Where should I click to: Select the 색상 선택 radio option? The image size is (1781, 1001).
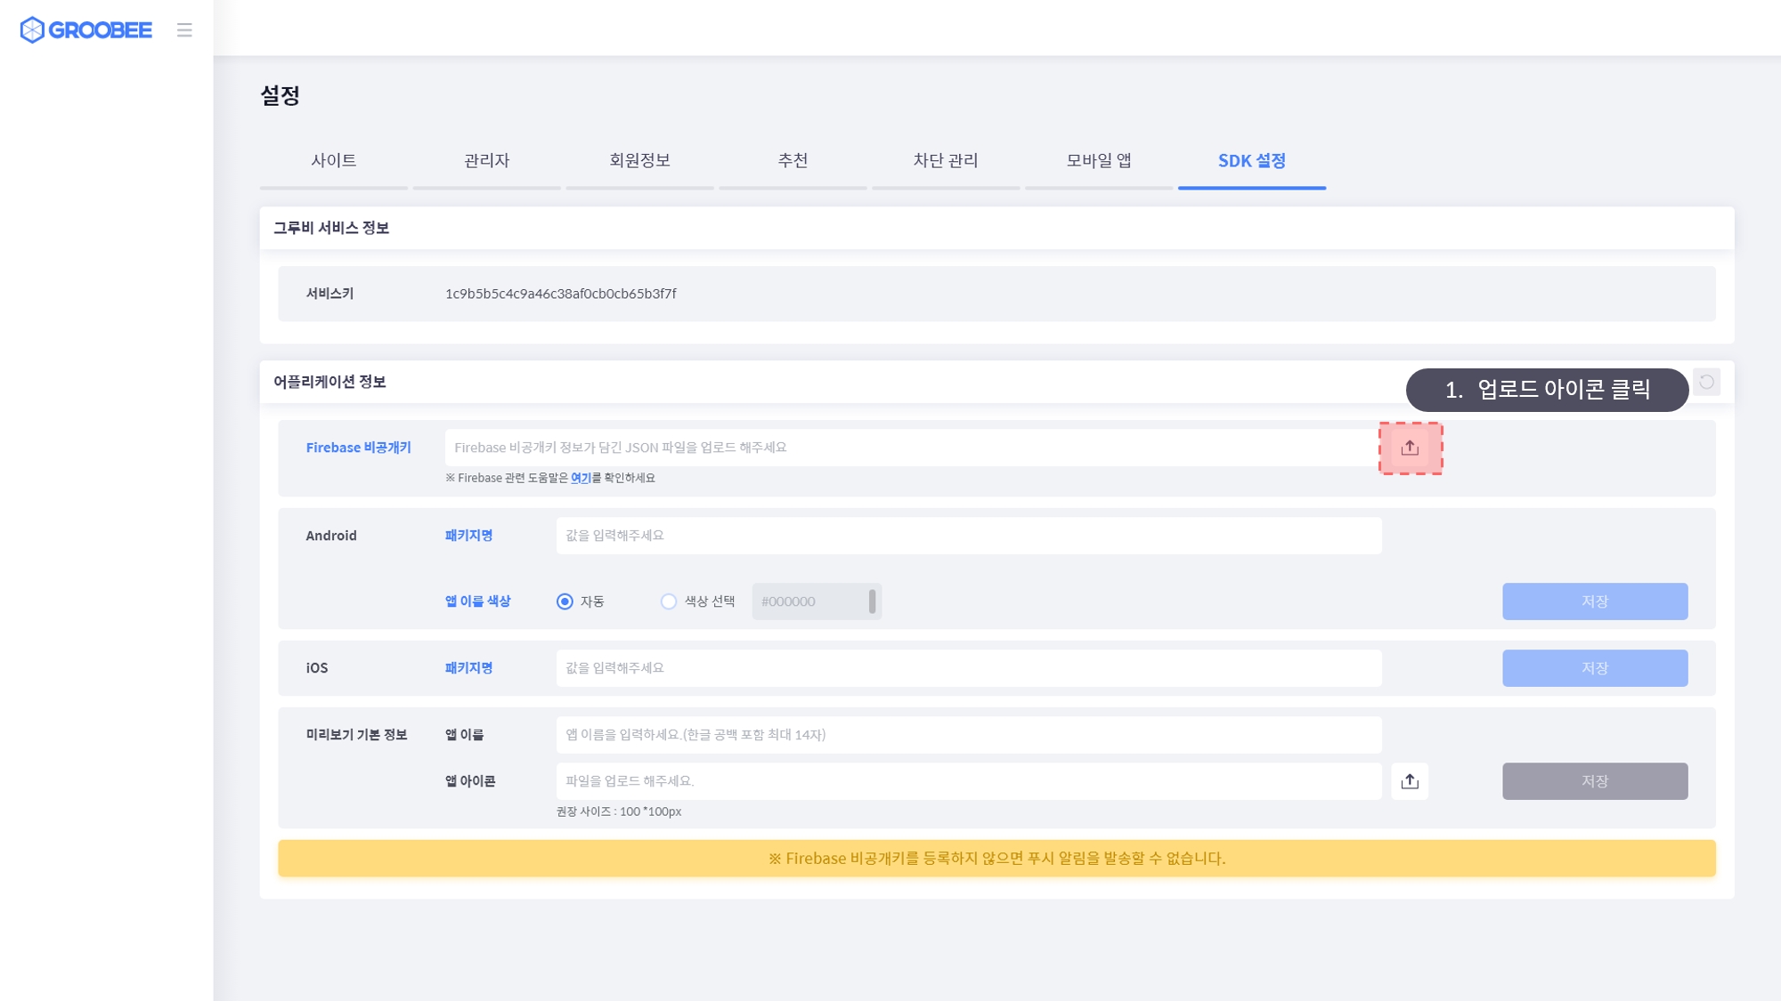669,601
